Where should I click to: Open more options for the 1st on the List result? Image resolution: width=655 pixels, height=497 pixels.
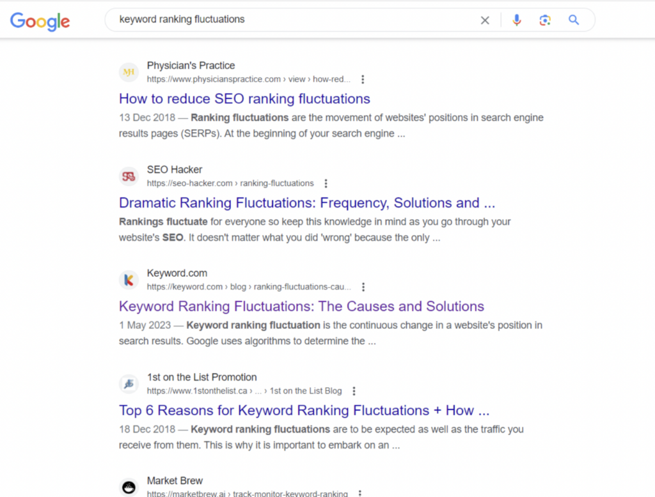(354, 390)
